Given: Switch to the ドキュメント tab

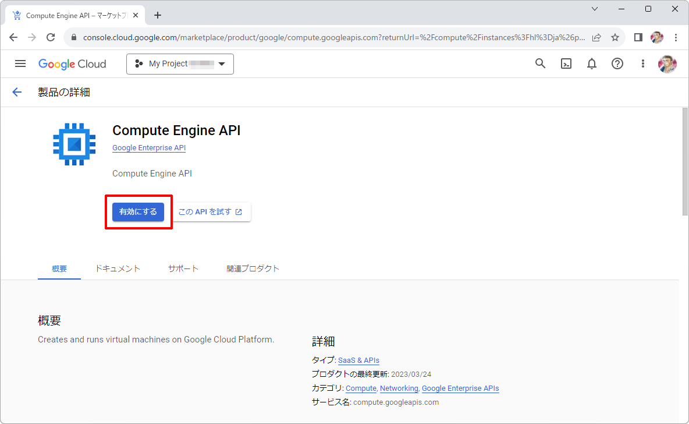Looking at the screenshot, I should [118, 268].
